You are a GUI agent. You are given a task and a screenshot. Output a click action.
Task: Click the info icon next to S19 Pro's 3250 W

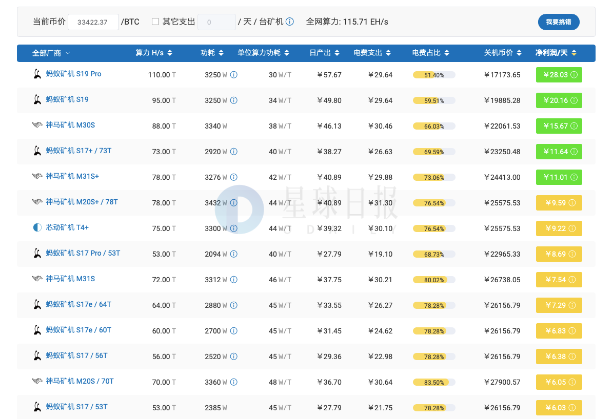coord(234,75)
